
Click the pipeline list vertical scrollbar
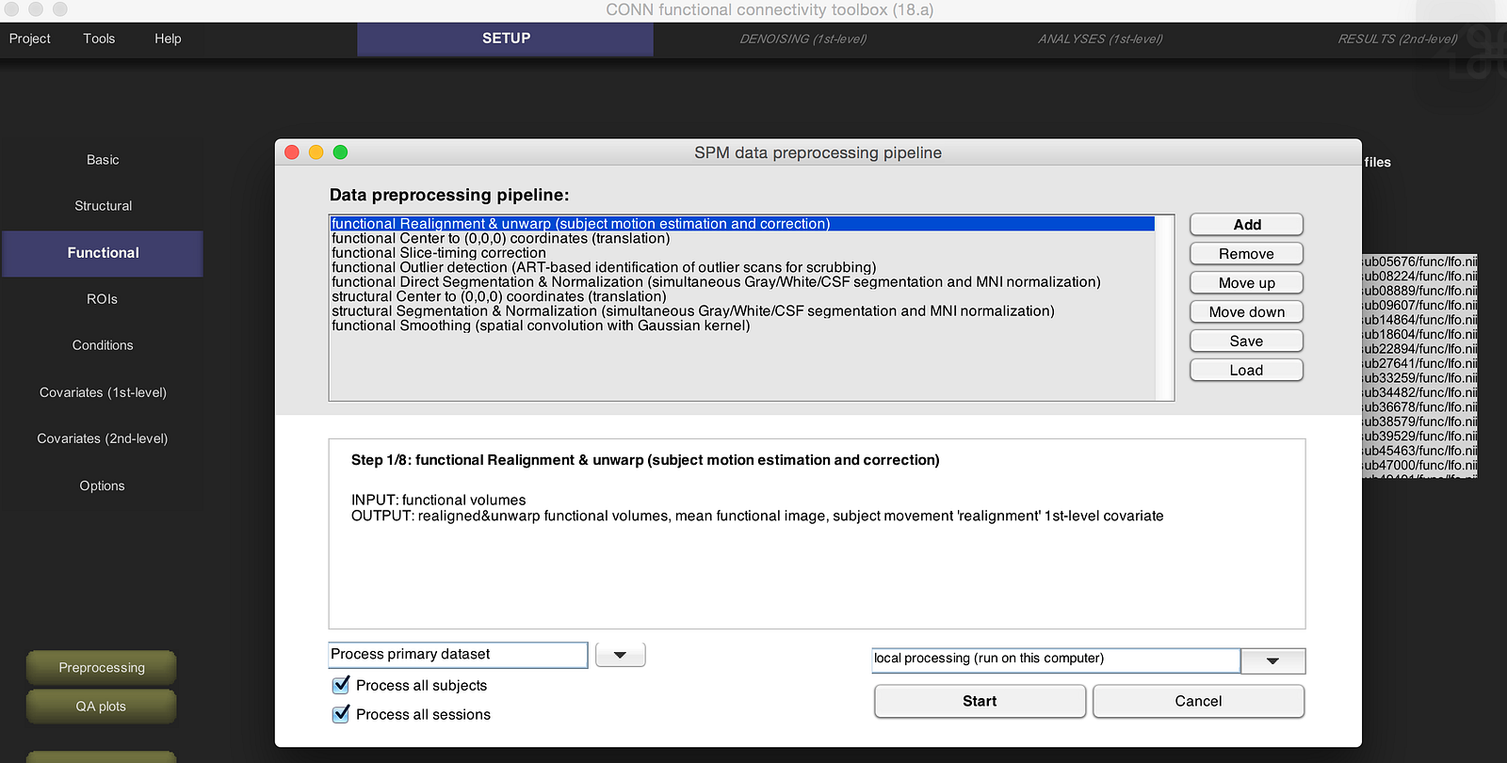tap(1164, 308)
